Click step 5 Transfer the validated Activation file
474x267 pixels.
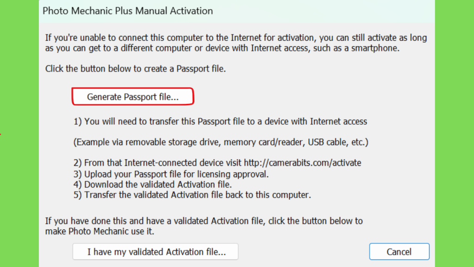pyautogui.click(x=192, y=195)
